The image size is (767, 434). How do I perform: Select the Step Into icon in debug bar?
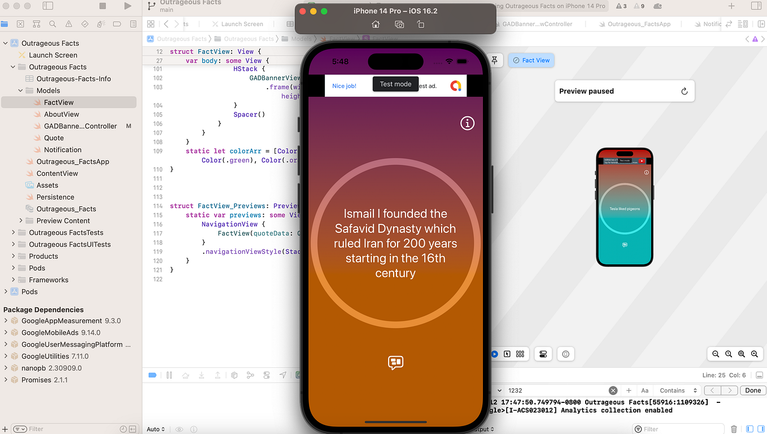point(202,375)
